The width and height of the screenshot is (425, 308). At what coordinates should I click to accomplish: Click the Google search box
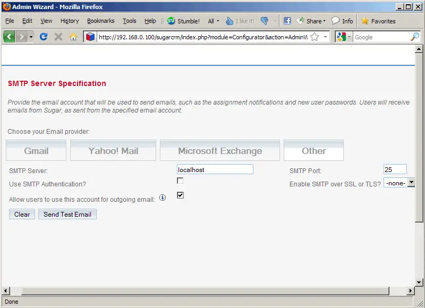coord(381,37)
